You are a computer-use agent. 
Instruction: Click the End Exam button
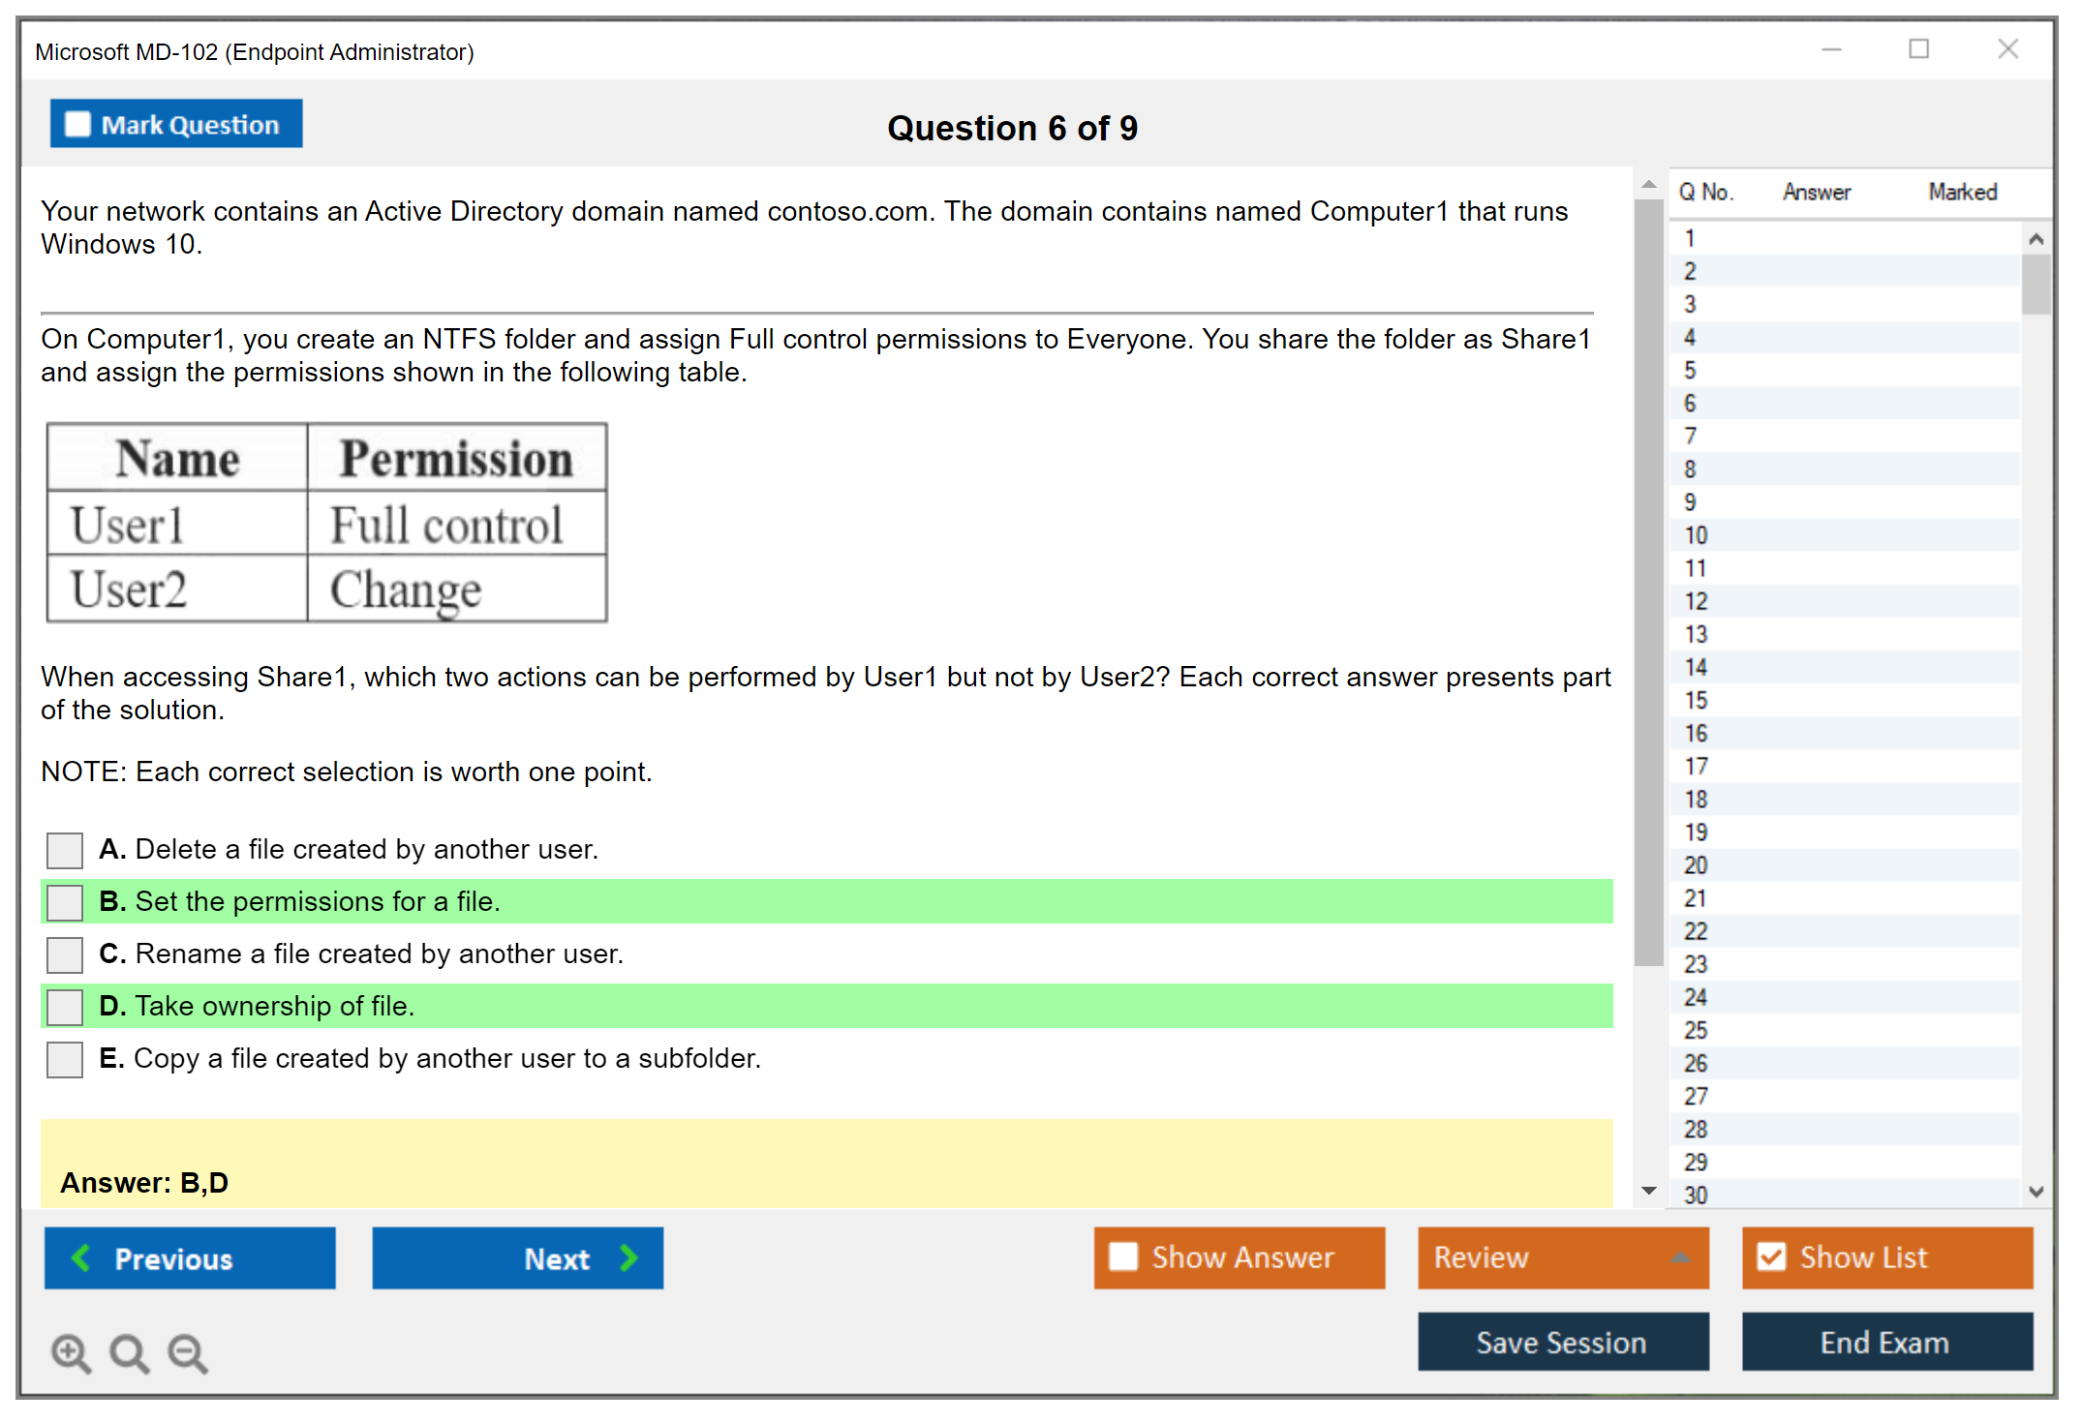pyautogui.click(x=1885, y=1342)
